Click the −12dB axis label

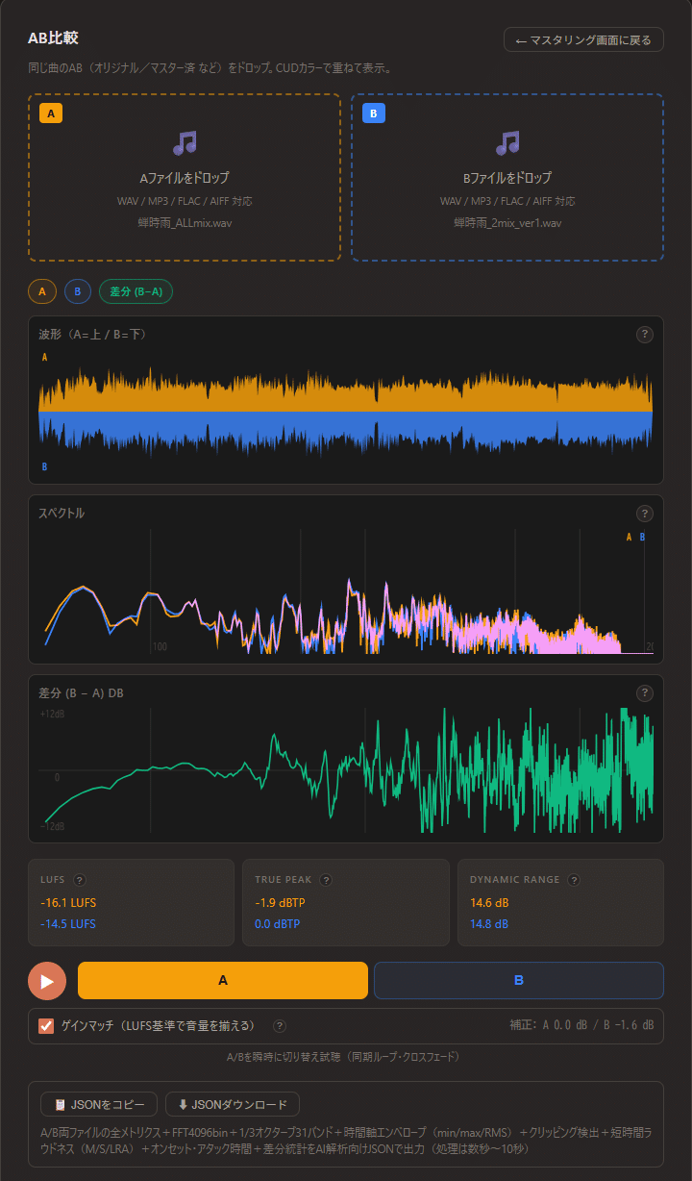tap(53, 826)
